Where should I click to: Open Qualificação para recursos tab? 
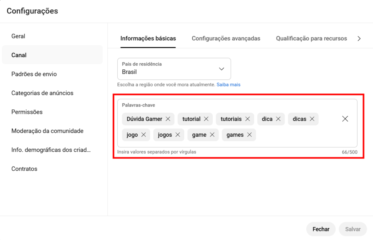pos(311,39)
